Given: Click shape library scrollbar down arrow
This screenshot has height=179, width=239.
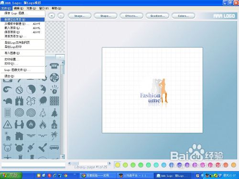Looking at the screenshot, I should [63, 157].
